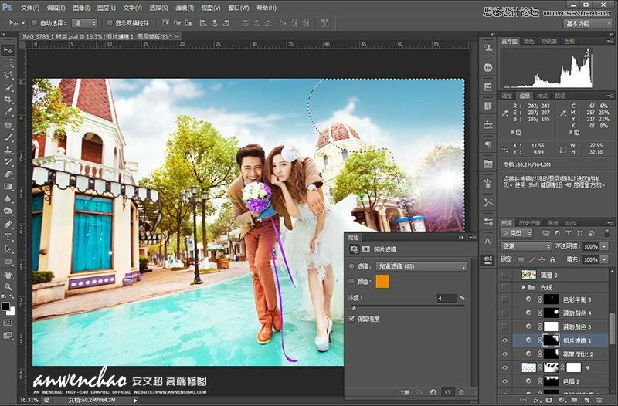Select the Gradient tool
618x406 pixels.
(8, 187)
